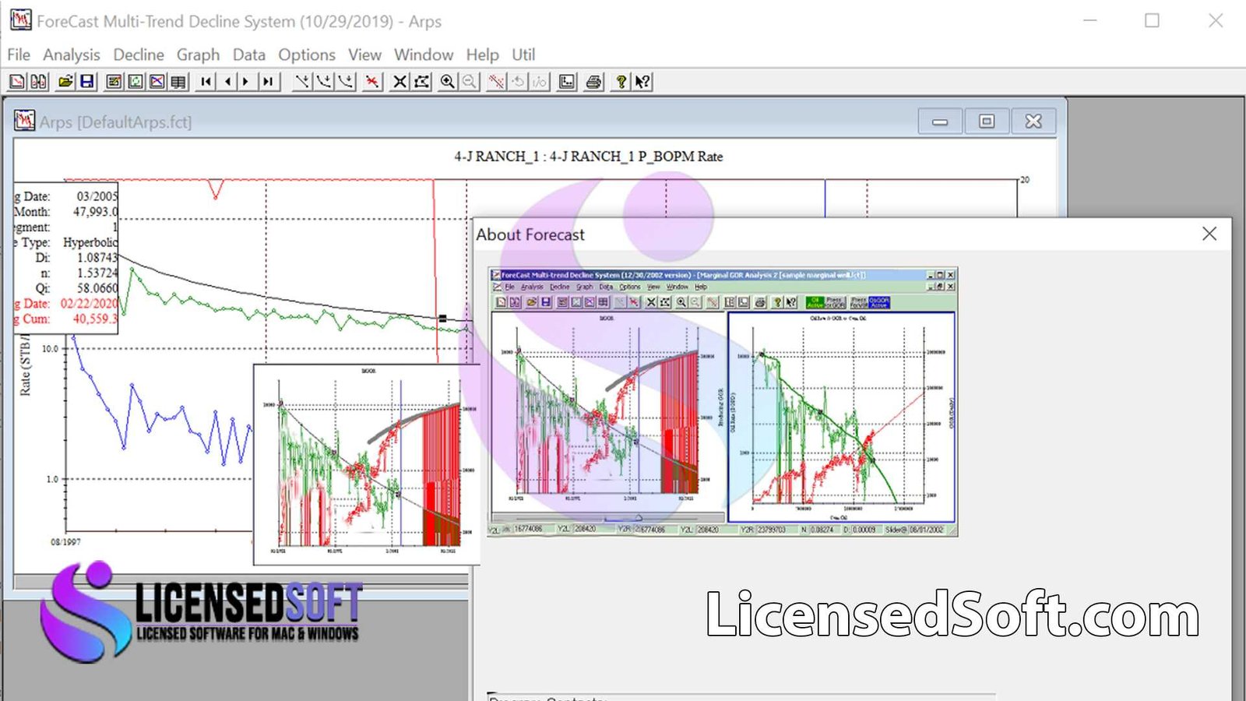Viewport: 1246px width, 701px height.
Task: Activate the context help pointer icon
Action: 642,81
